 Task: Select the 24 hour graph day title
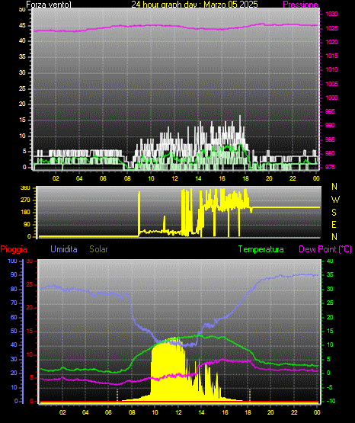click(194, 5)
